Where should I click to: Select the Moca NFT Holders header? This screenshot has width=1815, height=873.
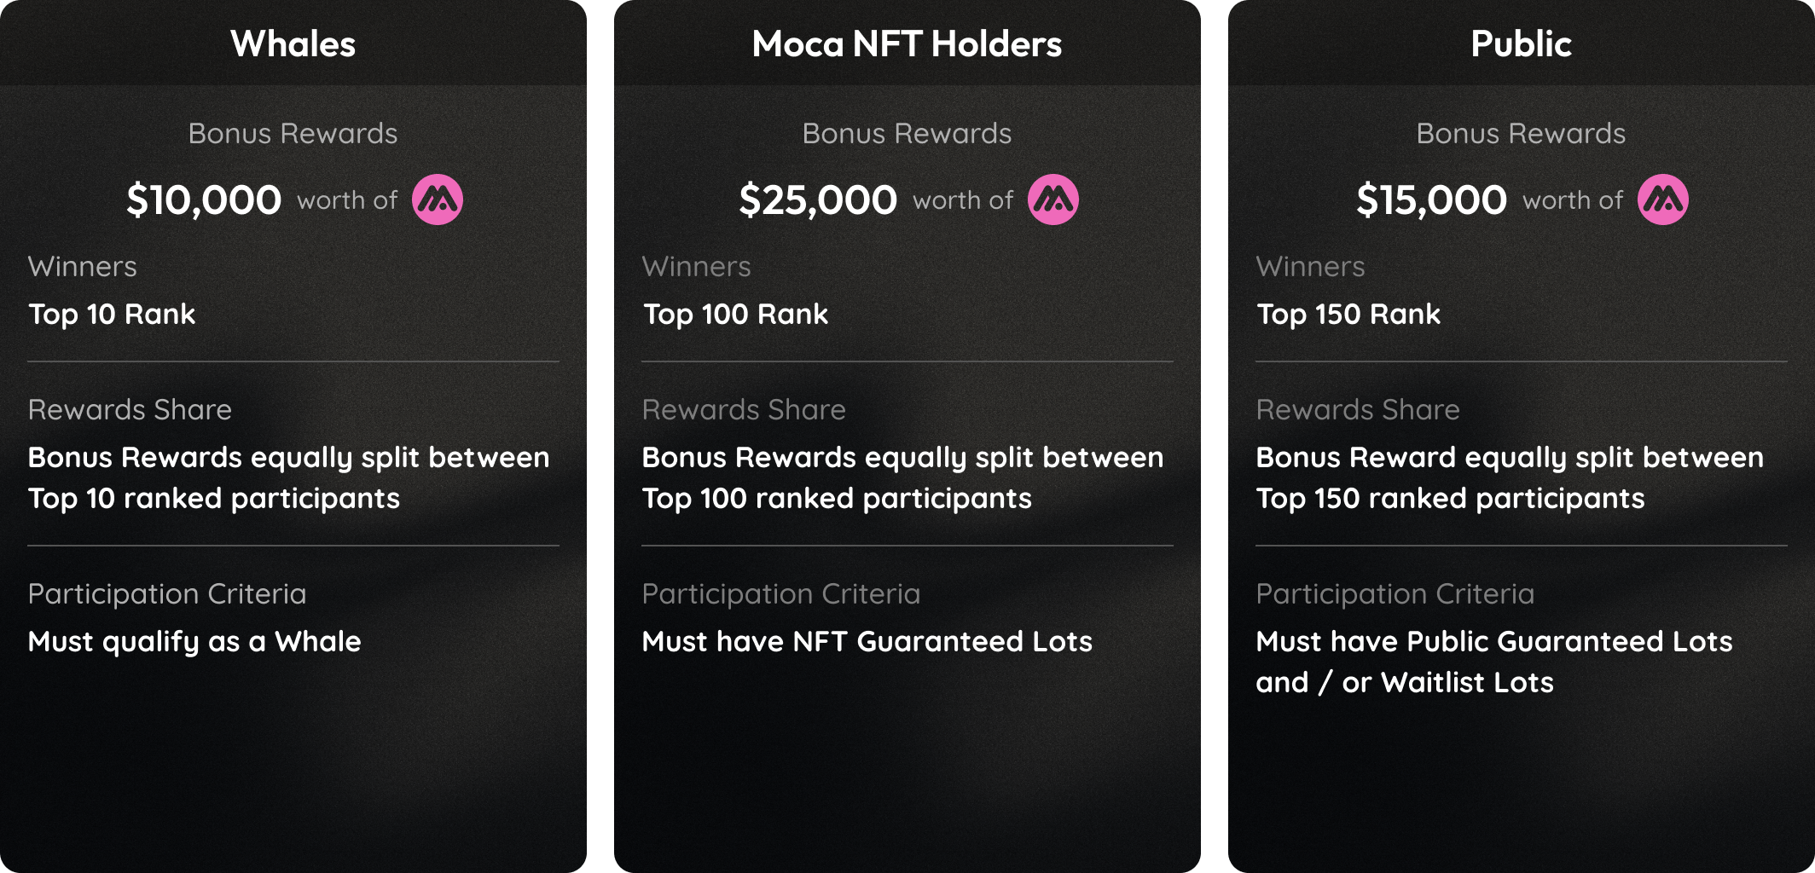pyautogui.click(x=907, y=43)
